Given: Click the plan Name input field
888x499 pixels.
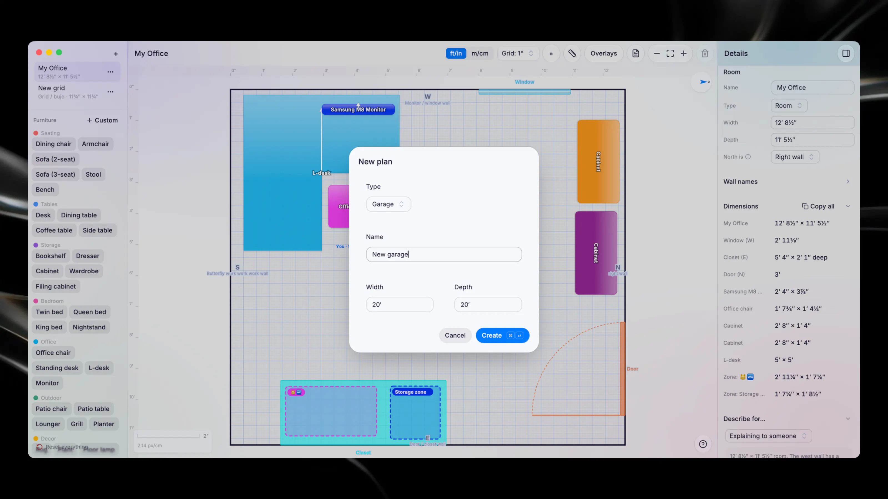Looking at the screenshot, I should [x=444, y=254].
